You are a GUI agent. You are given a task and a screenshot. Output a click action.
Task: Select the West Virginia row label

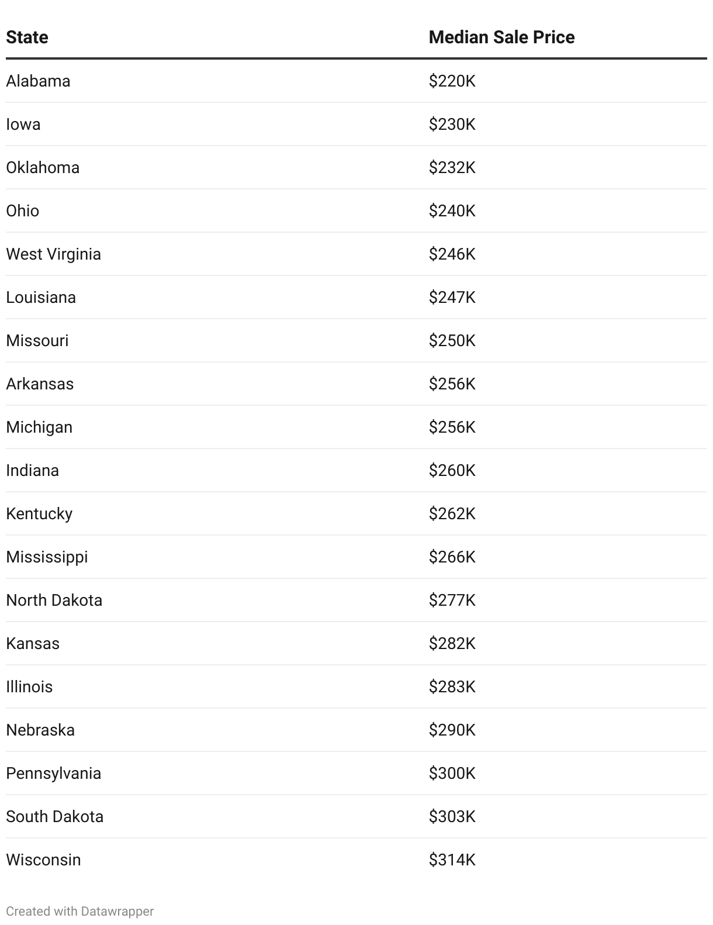(x=53, y=254)
